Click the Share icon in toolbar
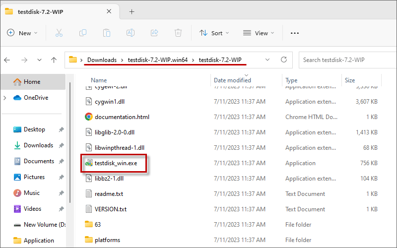The width and height of the screenshot is (397, 248). pyautogui.click(x=154, y=33)
